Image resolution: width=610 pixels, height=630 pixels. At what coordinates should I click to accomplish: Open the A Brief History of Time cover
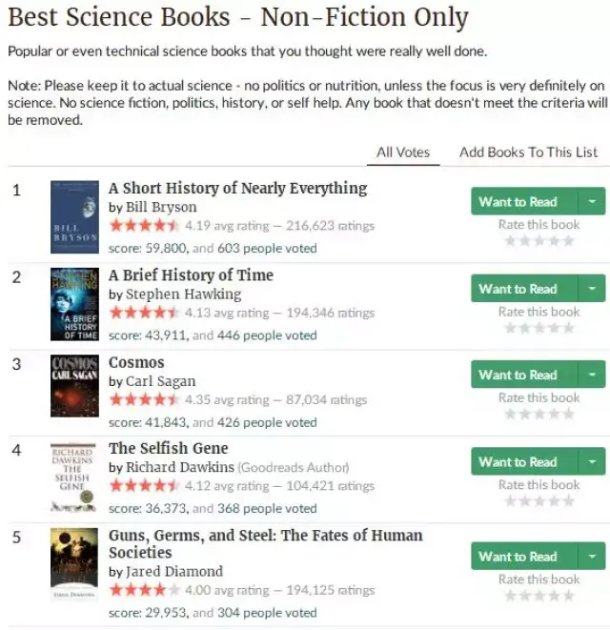pyautogui.click(x=74, y=304)
